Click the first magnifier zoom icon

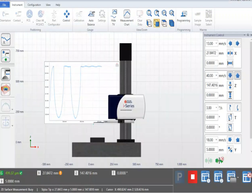pyautogui.click(x=149, y=13)
